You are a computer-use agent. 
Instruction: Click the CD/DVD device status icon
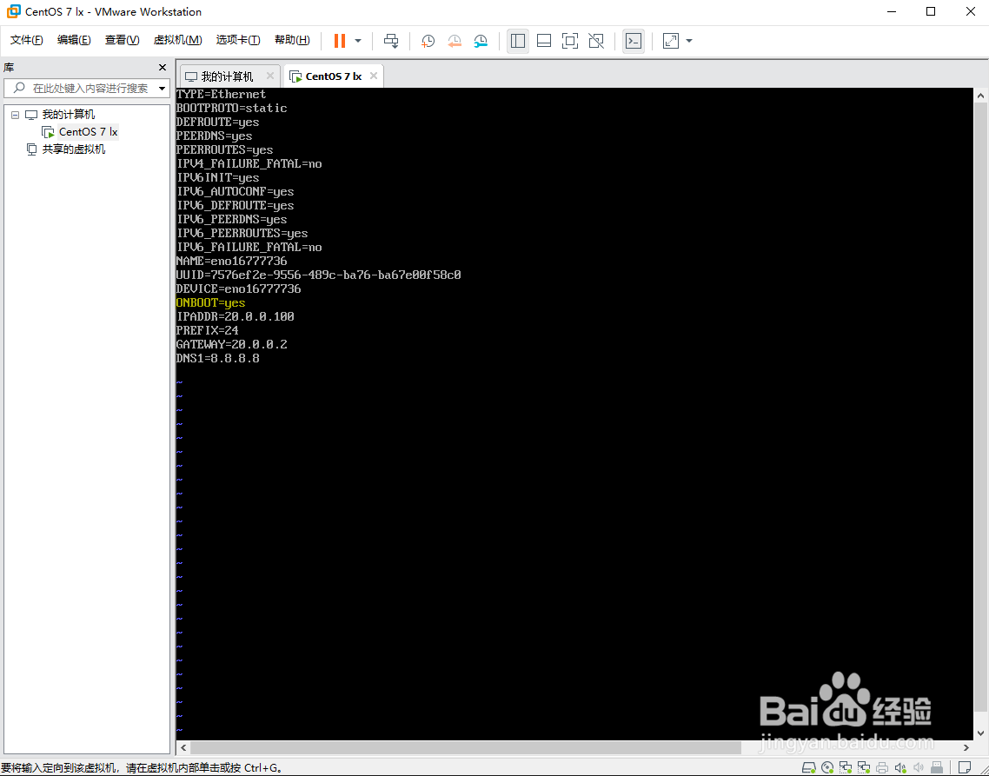pos(827,768)
